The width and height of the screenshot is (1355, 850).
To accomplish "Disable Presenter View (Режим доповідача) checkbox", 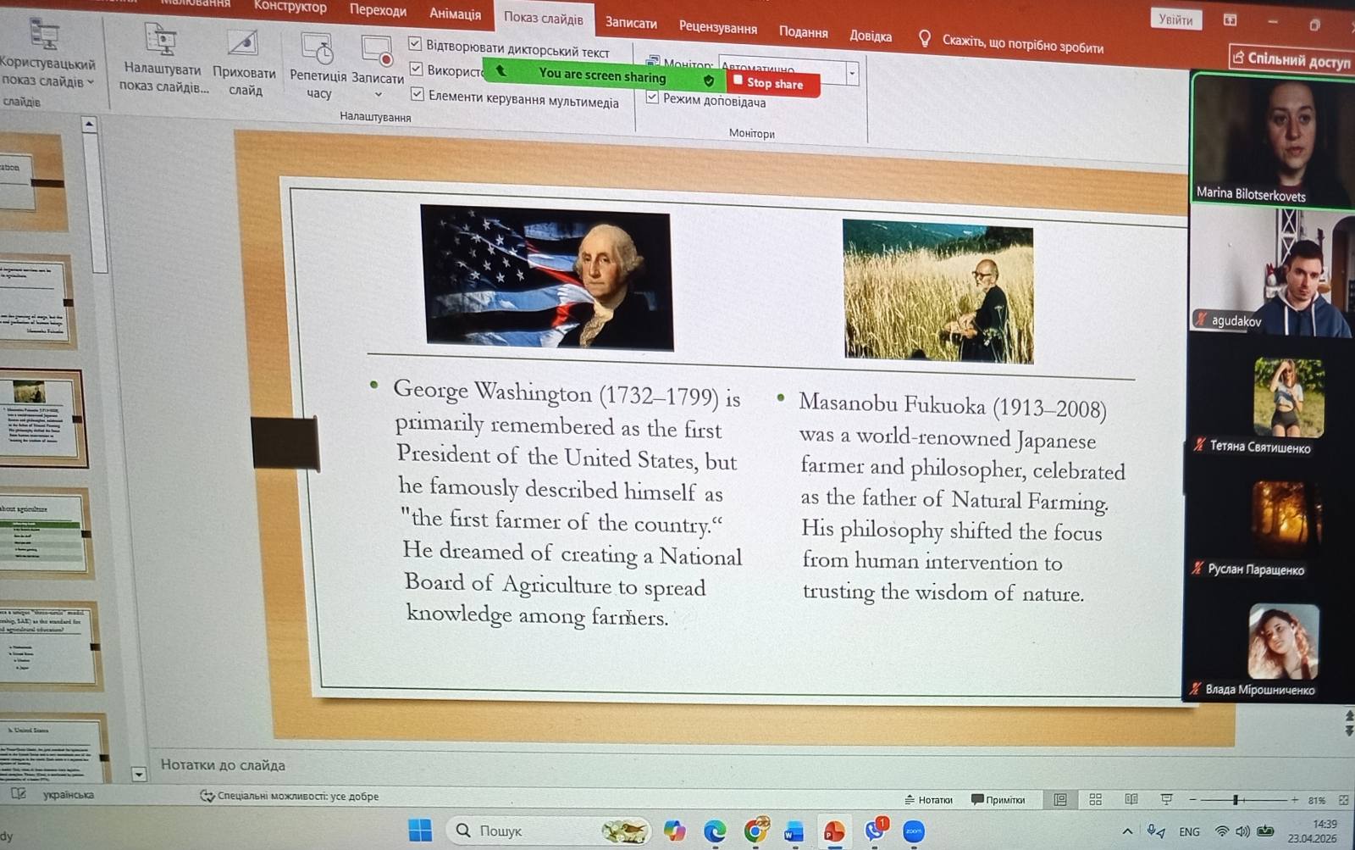I will point(652,97).
